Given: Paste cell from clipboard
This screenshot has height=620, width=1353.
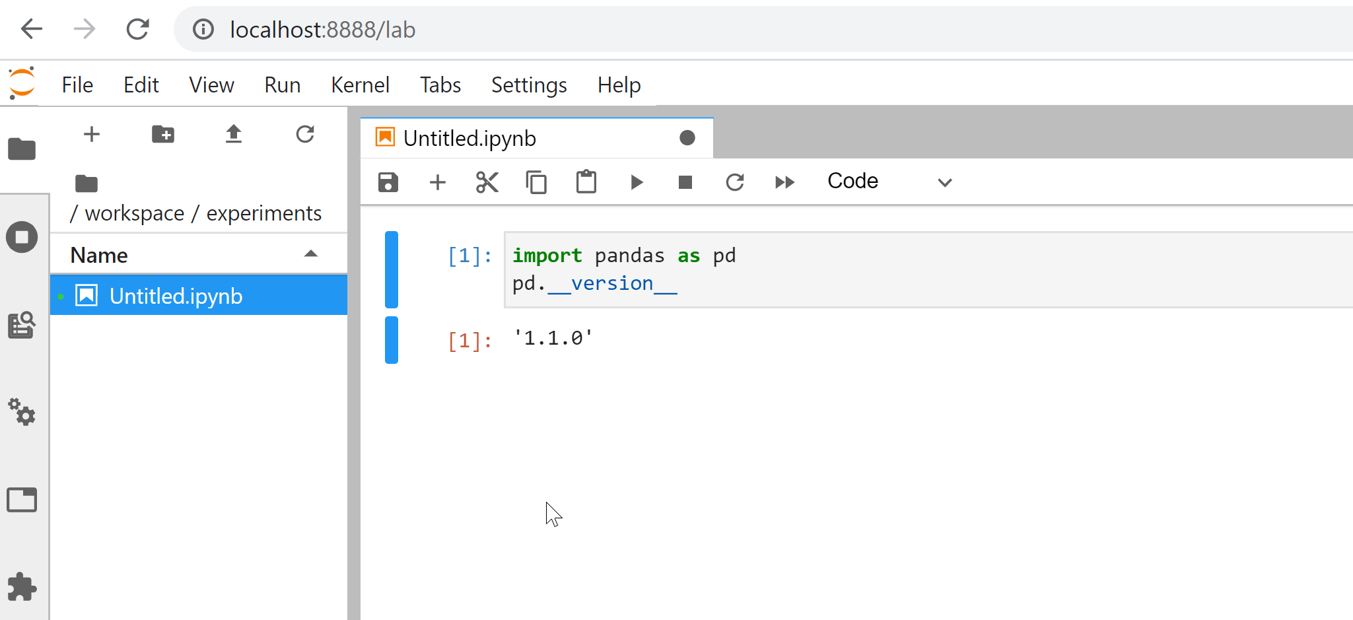Looking at the screenshot, I should click(x=586, y=182).
